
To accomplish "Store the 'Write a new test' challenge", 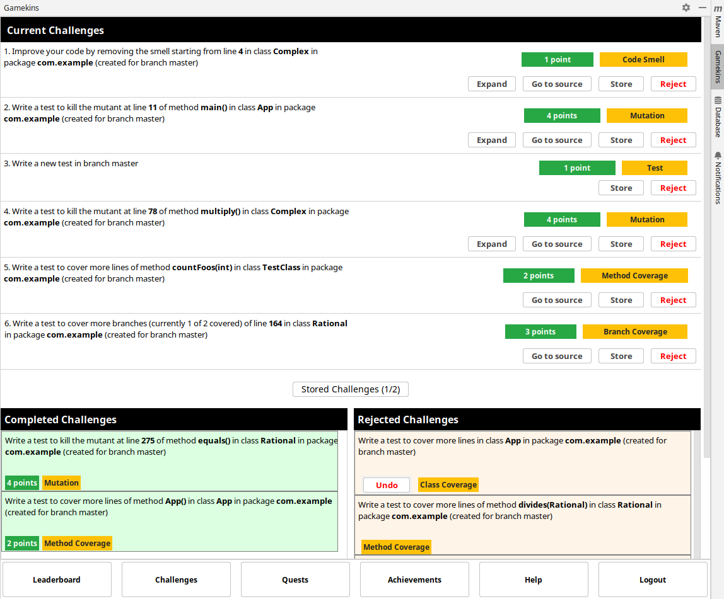I will (621, 188).
